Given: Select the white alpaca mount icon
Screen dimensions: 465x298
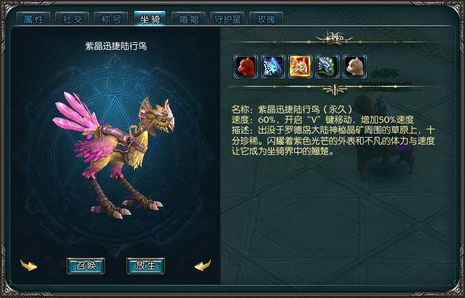Looking at the screenshot, I should pyautogui.click(x=355, y=67).
